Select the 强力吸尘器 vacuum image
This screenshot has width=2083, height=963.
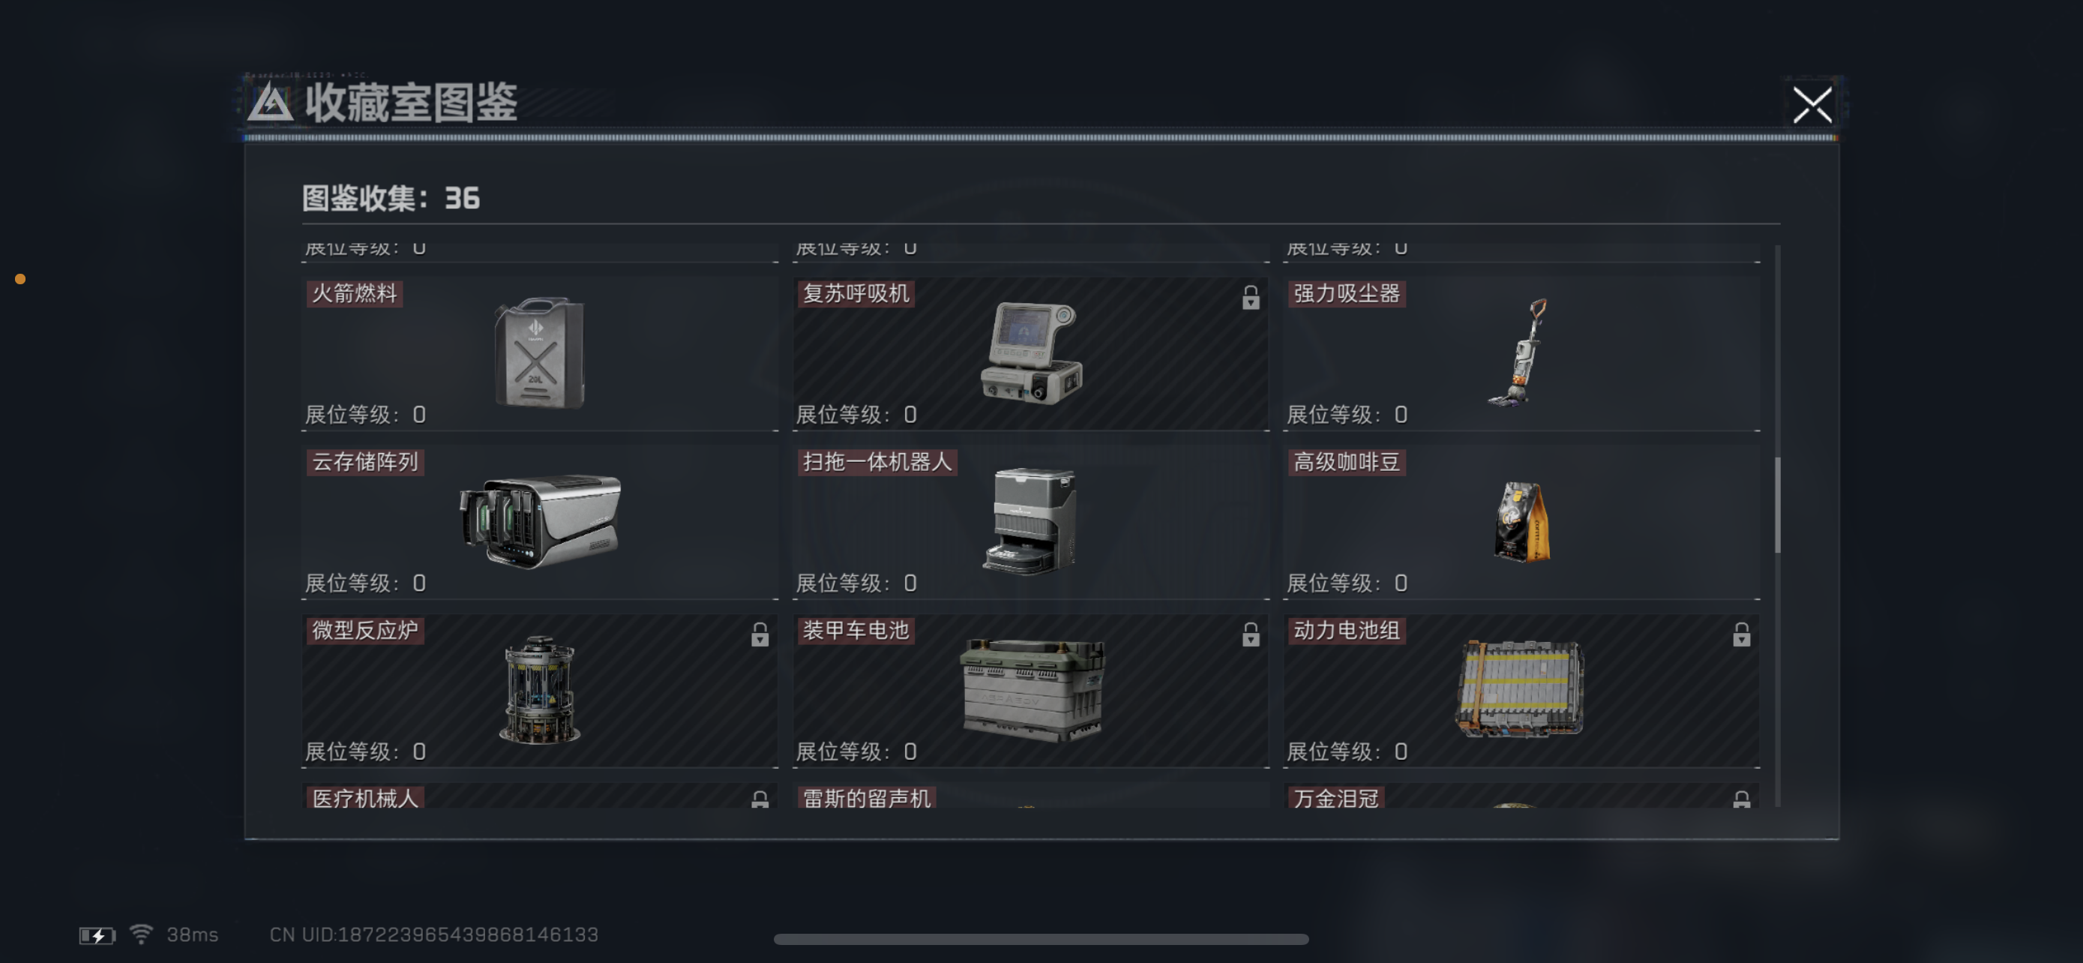point(1518,352)
